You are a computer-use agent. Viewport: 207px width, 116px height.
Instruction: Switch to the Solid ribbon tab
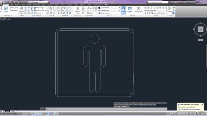(x=11, y=5)
